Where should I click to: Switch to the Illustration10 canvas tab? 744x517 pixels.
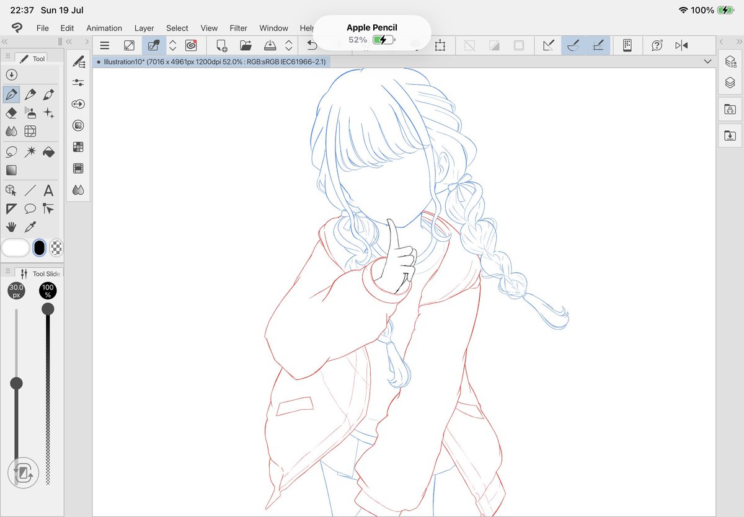(211, 61)
